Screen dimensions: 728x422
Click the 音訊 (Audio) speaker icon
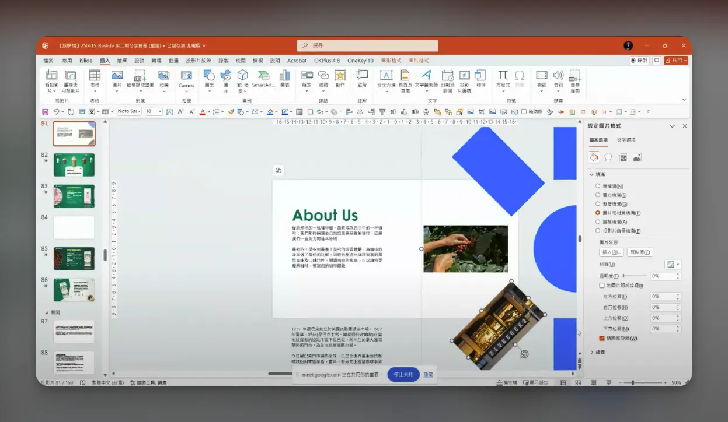(558, 75)
